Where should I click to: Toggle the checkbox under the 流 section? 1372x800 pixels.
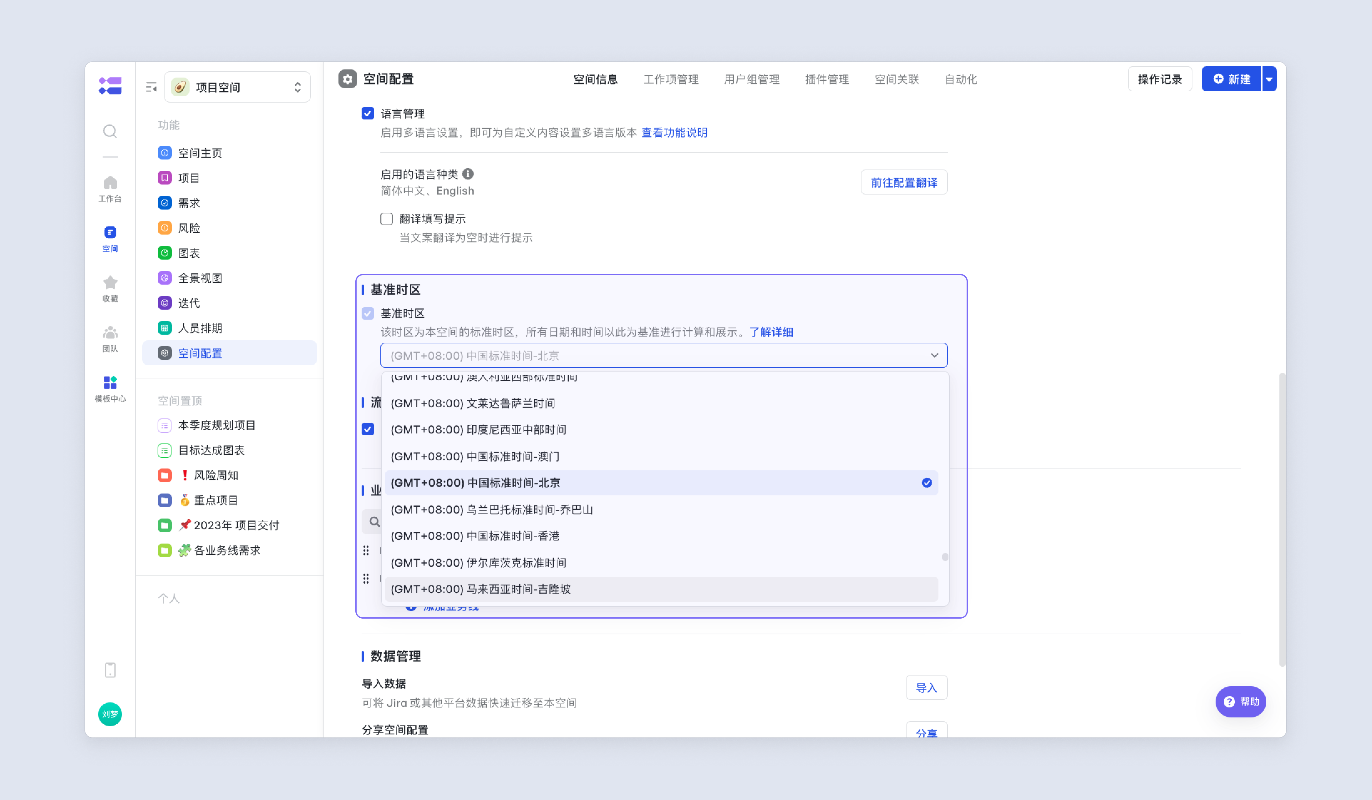click(368, 429)
